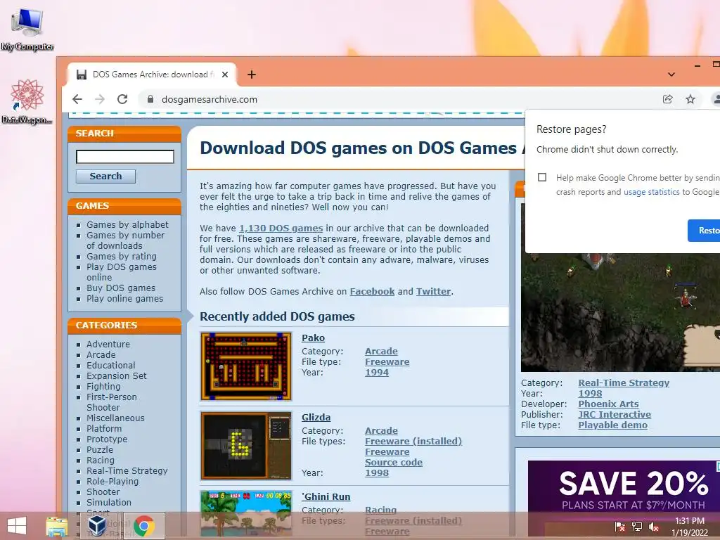Follow the Twitter link
The height and width of the screenshot is (540, 720).
433,292
